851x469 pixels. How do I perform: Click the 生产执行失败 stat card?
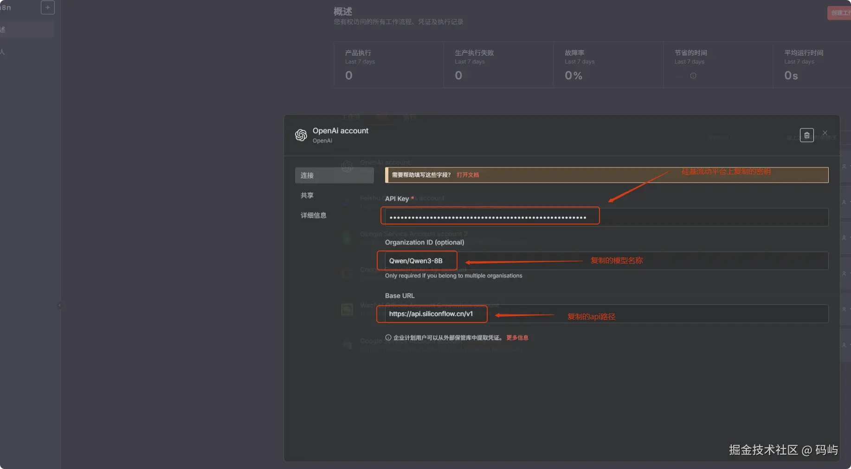498,65
